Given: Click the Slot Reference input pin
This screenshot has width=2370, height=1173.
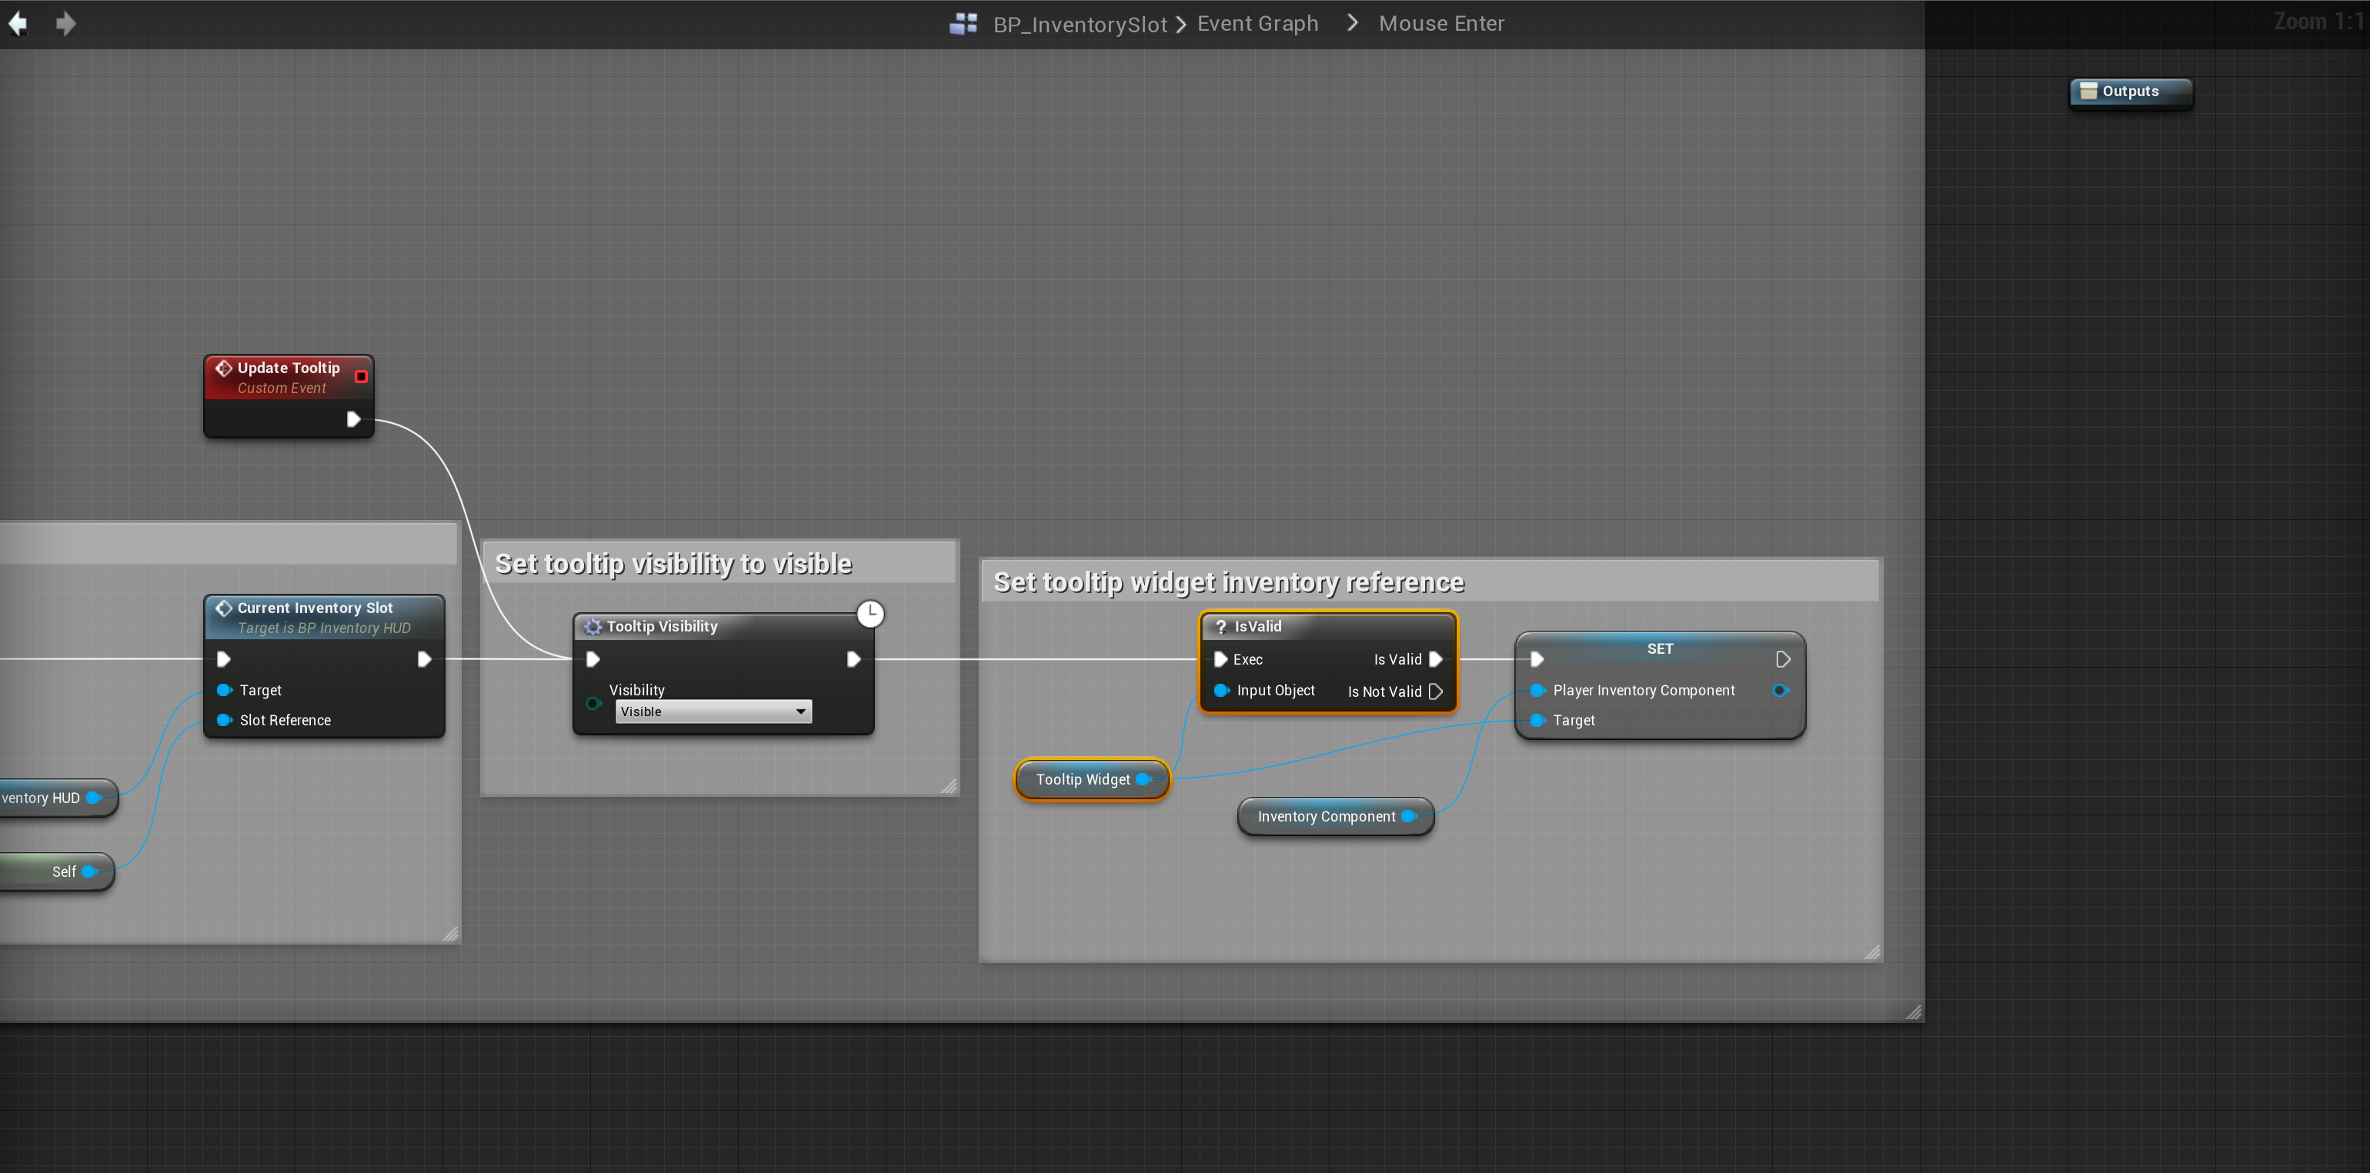Looking at the screenshot, I should click(224, 721).
